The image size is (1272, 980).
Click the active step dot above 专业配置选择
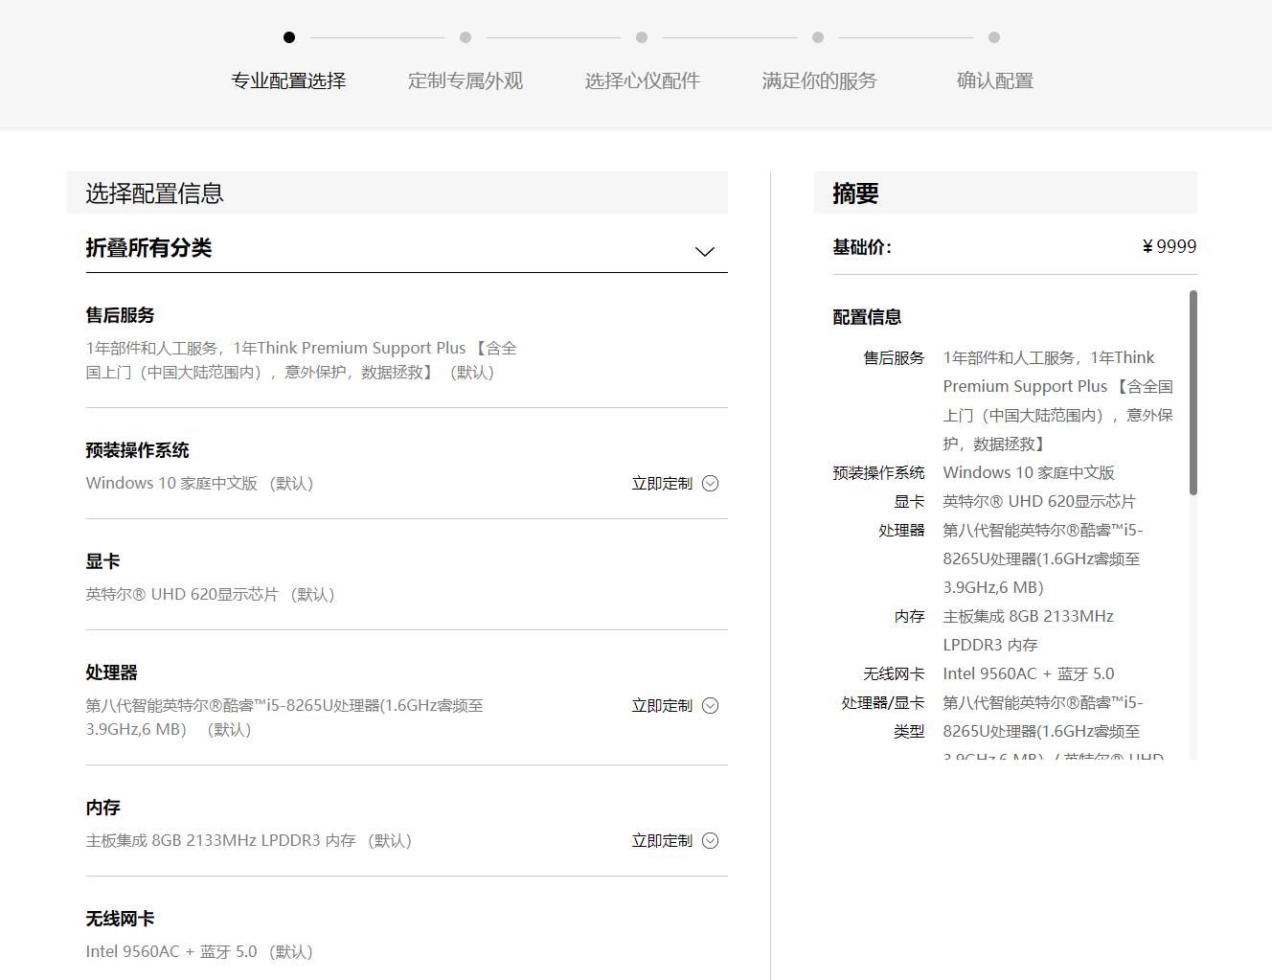tap(289, 37)
